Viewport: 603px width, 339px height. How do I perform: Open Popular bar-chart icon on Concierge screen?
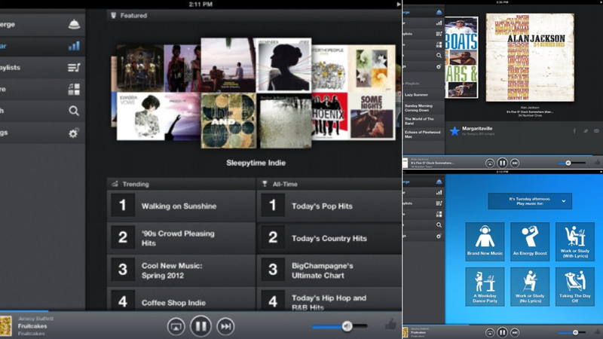click(x=439, y=193)
